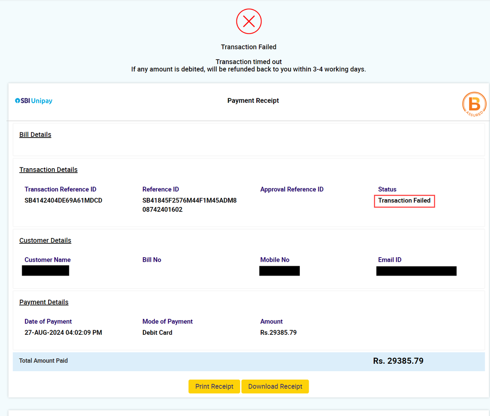The height and width of the screenshot is (416, 490).
Task: Click the 'Payment Receipt' title
Action: pyautogui.click(x=253, y=100)
